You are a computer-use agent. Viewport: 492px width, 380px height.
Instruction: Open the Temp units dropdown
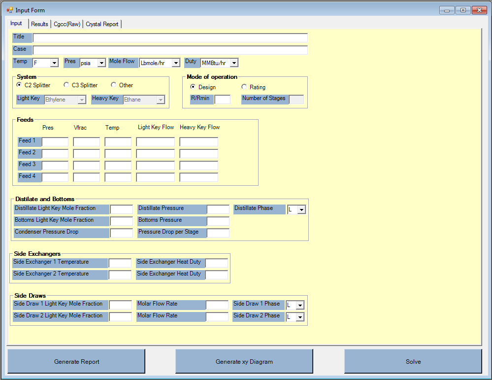coord(54,63)
